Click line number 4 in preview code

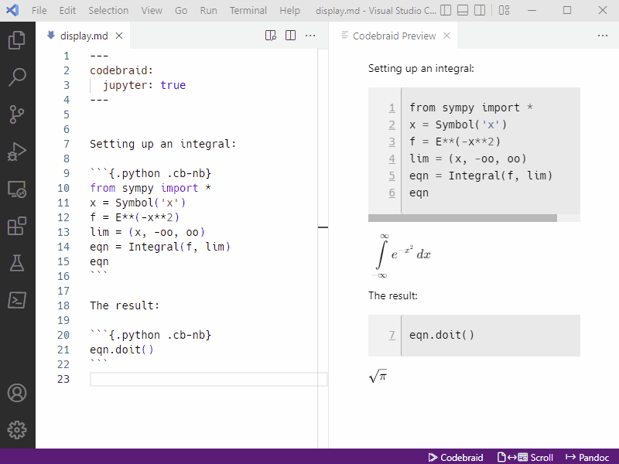pyautogui.click(x=392, y=159)
